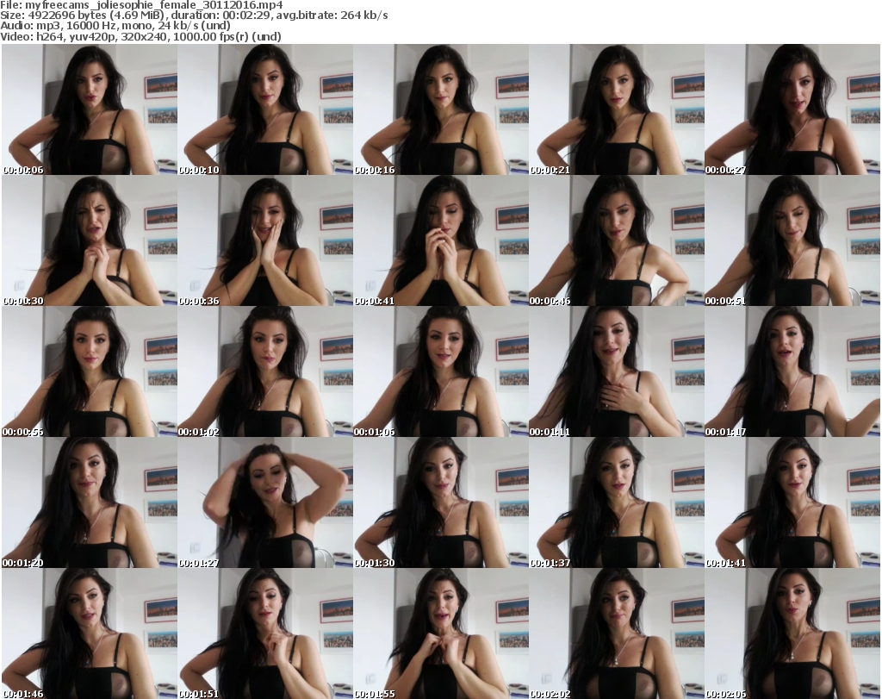Choose the 00:01:27 thumbnail
The height and width of the screenshot is (699, 882).
coord(265,502)
